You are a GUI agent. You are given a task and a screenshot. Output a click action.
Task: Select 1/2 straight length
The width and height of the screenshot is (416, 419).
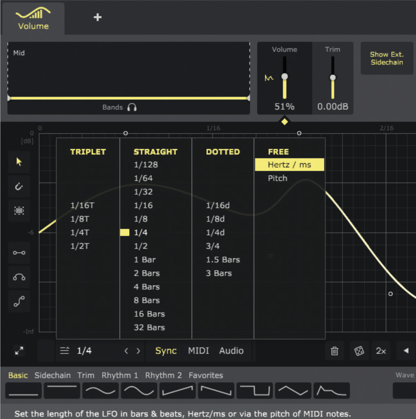pyautogui.click(x=141, y=246)
